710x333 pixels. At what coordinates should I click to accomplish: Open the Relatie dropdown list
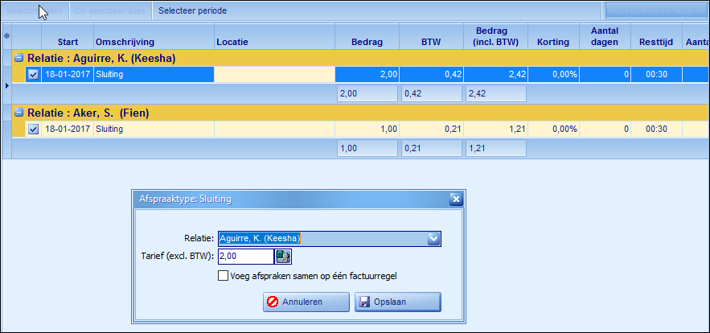433,238
